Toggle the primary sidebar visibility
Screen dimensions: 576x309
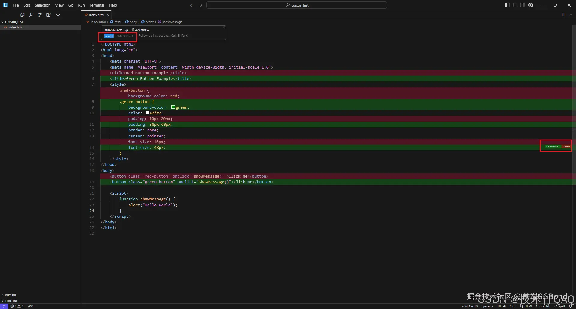pos(507,5)
